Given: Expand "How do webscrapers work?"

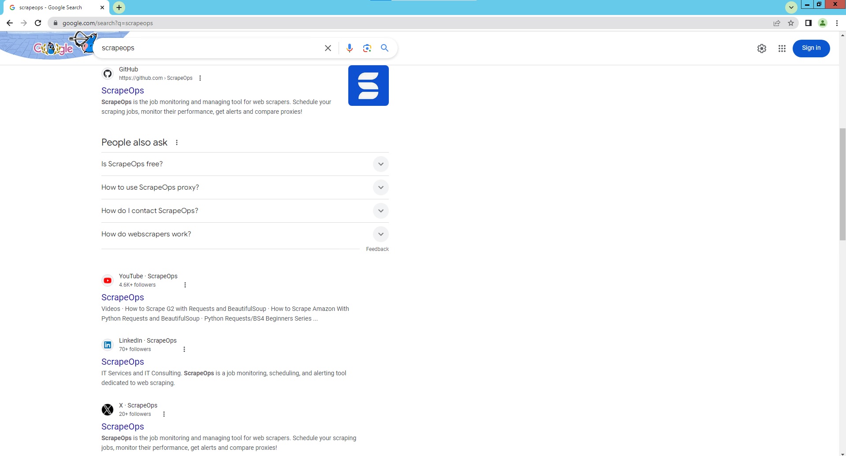Looking at the screenshot, I should [x=380, y=234].
